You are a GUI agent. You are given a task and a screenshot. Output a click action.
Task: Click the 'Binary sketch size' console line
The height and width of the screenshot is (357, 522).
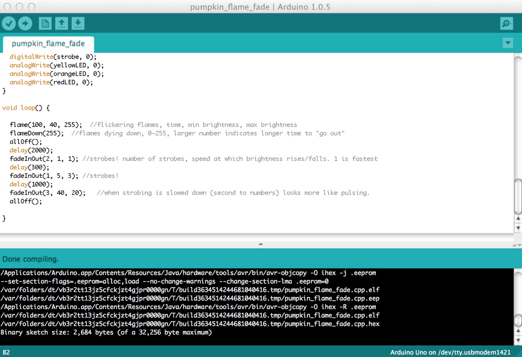(106, 332)
